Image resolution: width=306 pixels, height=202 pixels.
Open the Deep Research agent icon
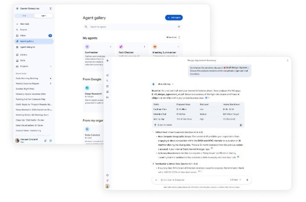click(87, 88)
